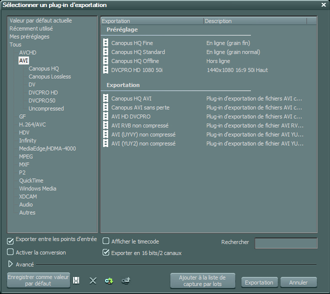The width and height of the screenshot is (330, 294).
Task: Enable Activer la conversion checkbox
Action: pyautogui.click(x=10, y=252)
